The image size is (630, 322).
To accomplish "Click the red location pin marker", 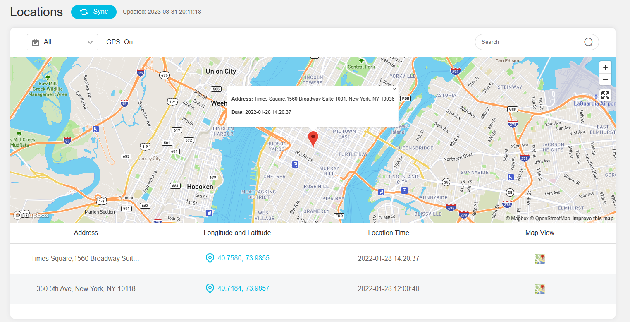I will click(x=313, y=139).
